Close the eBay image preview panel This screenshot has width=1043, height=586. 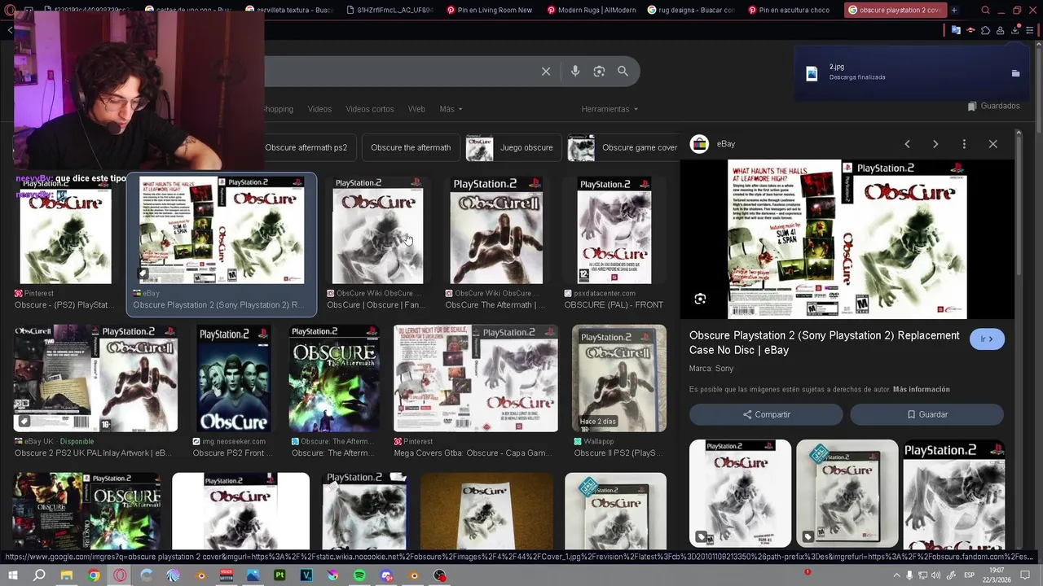pyautogui.click(x=992, y=144)
